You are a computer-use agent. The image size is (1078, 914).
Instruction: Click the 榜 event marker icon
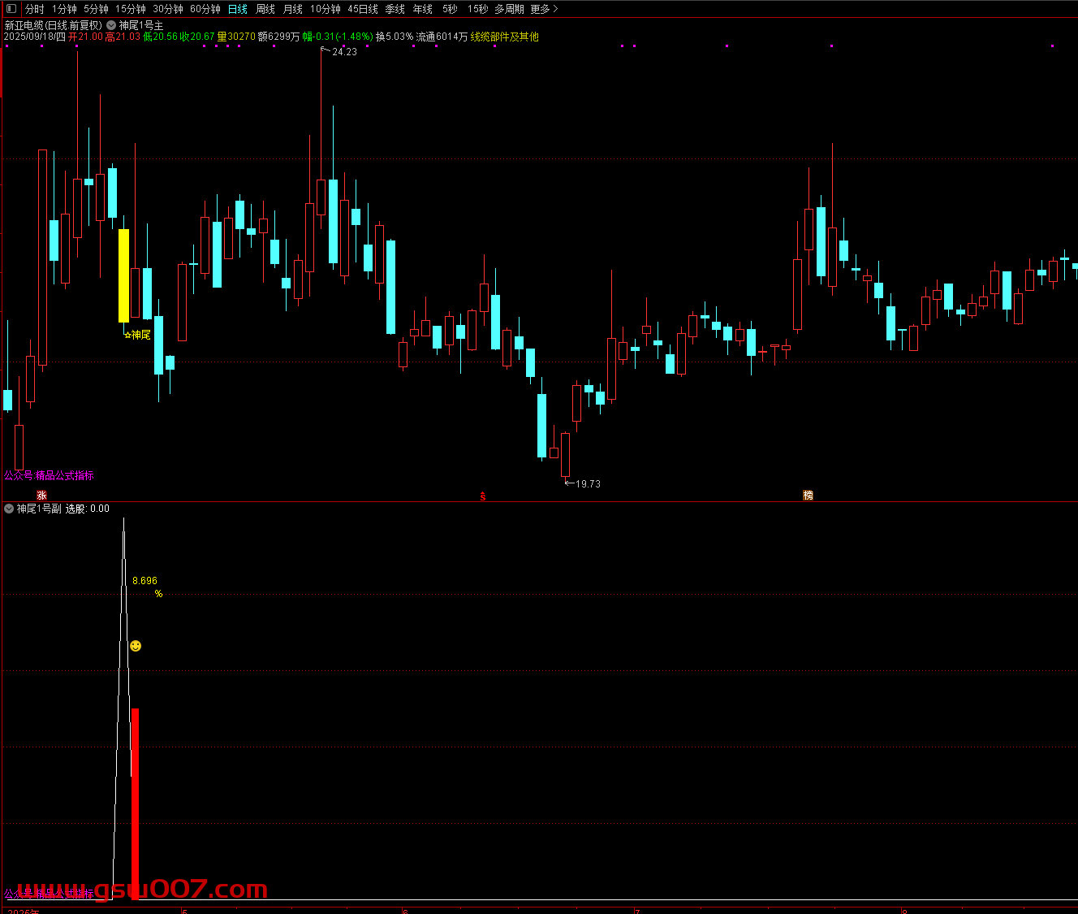(x=808, y=496)
